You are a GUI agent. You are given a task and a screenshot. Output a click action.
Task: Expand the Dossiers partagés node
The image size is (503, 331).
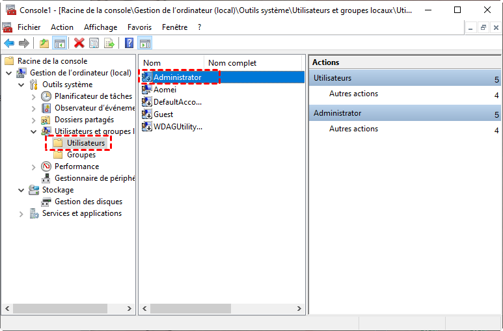[34, 120]
